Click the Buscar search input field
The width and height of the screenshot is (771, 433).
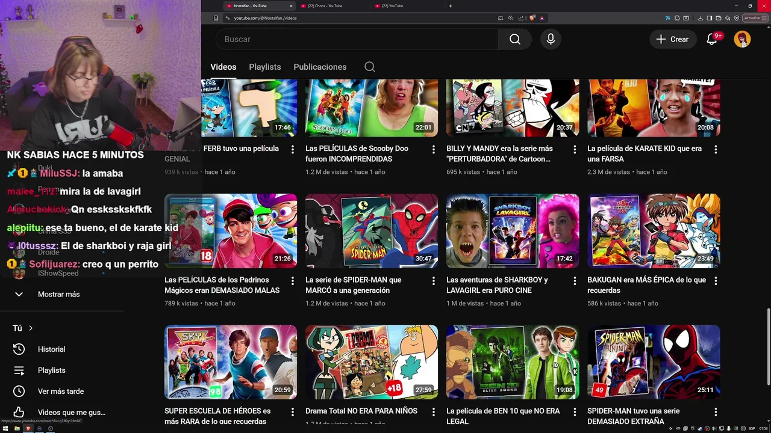tap(357, 39)
